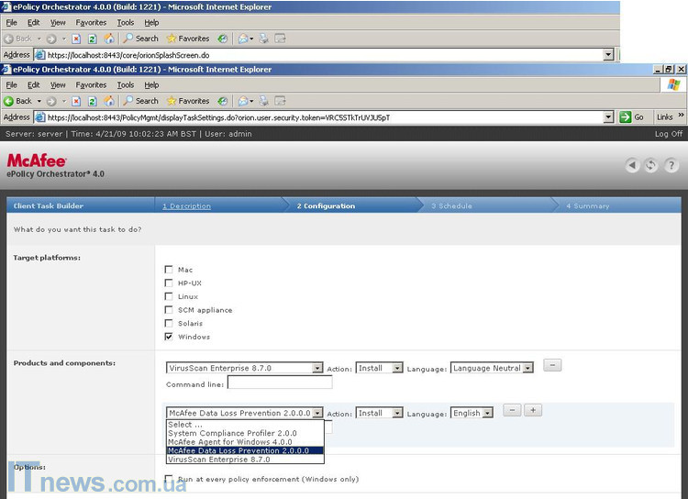Click Log Off link
Viewport: 688px width, 499px height.
pos(668,134)
